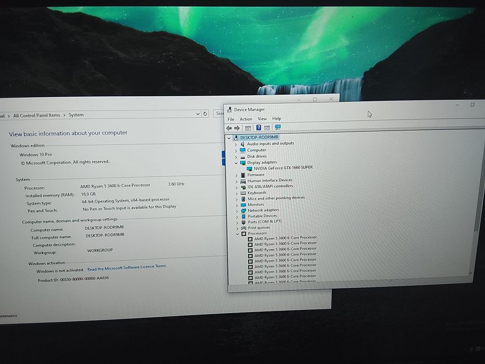Collapse the Processors category
The image size is (485, 364).
click(237, 234)
